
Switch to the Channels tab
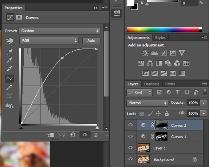pyautogui.click(x=151, y=84)
